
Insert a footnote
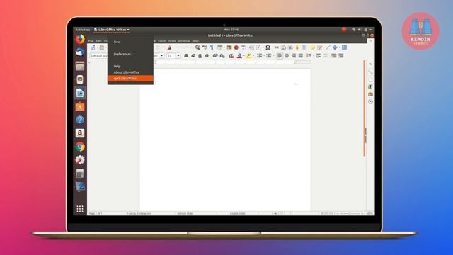pyautogui.click(x=283, y=47)
